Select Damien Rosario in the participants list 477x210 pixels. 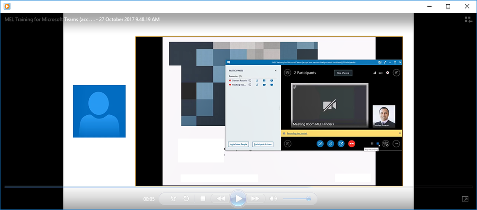click(239, 80)
